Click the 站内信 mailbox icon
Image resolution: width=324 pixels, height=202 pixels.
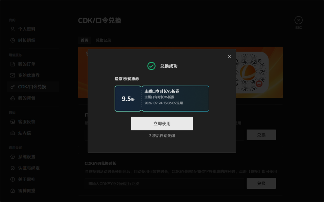13,133
